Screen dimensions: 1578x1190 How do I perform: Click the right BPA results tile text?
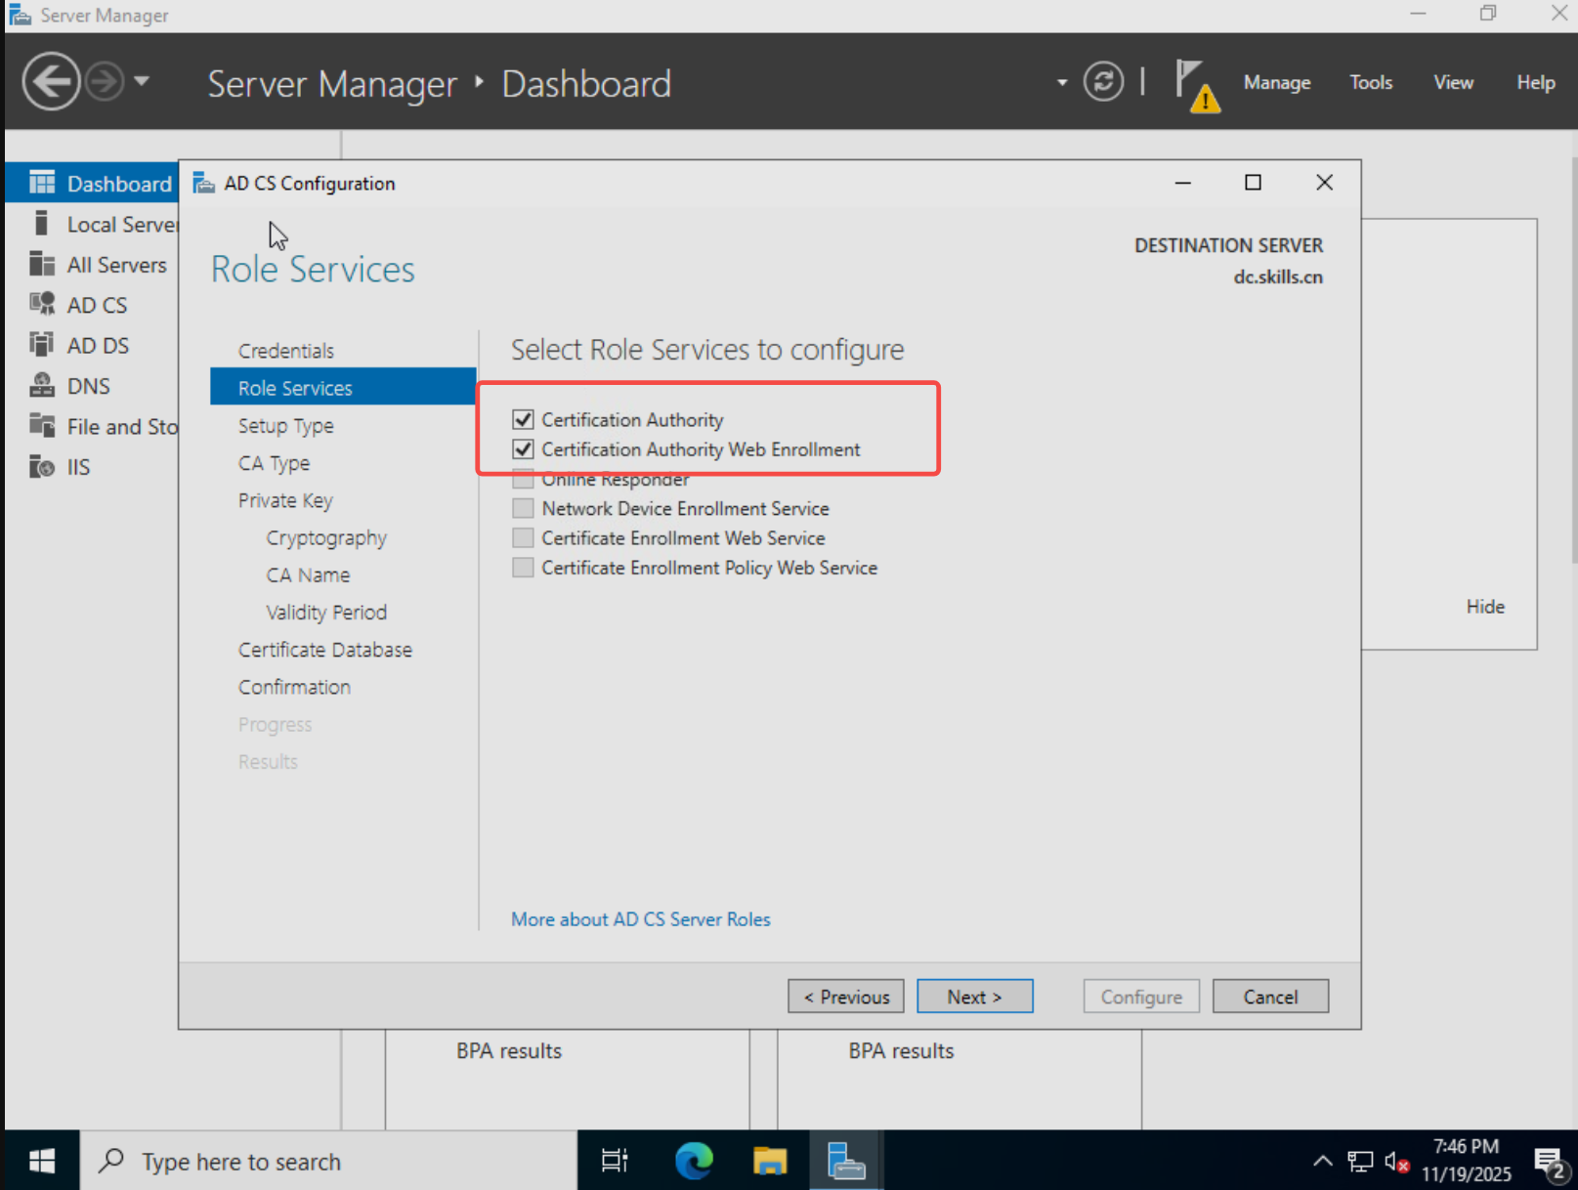click(901, 1051)
